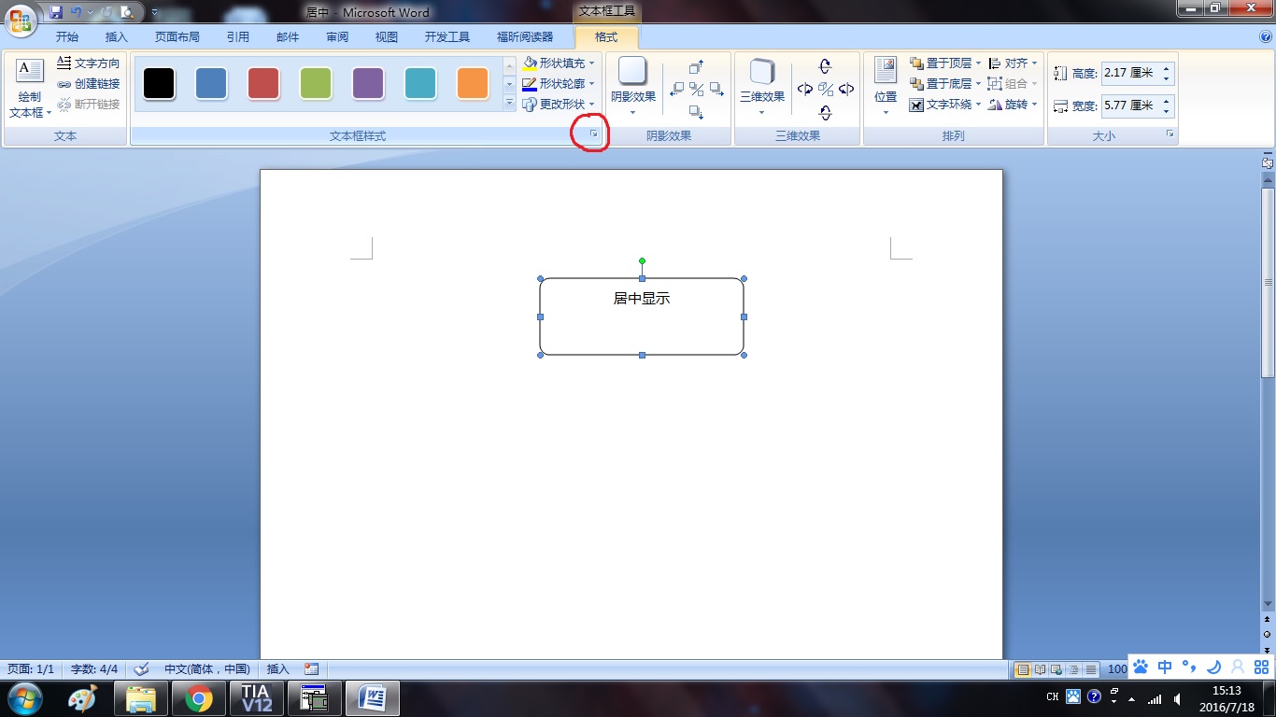
Task: Open the 位置 dropdown
Action: [x=886, y=87]
